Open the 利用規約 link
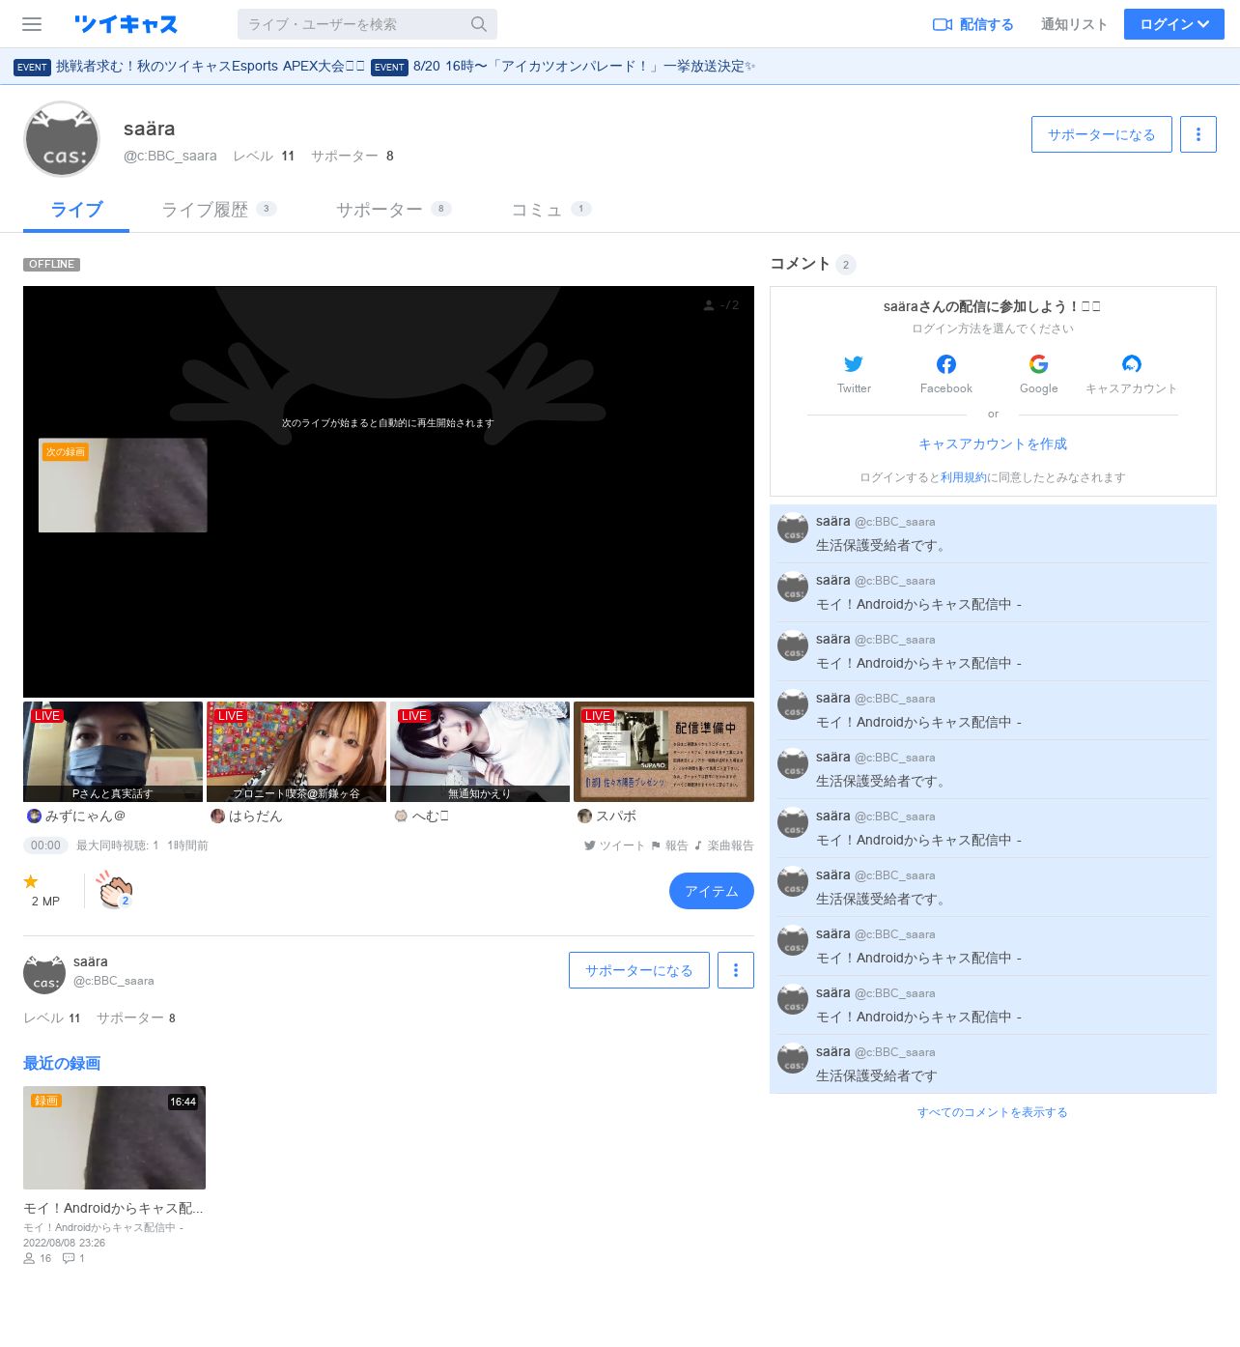 tap(964, 477)
